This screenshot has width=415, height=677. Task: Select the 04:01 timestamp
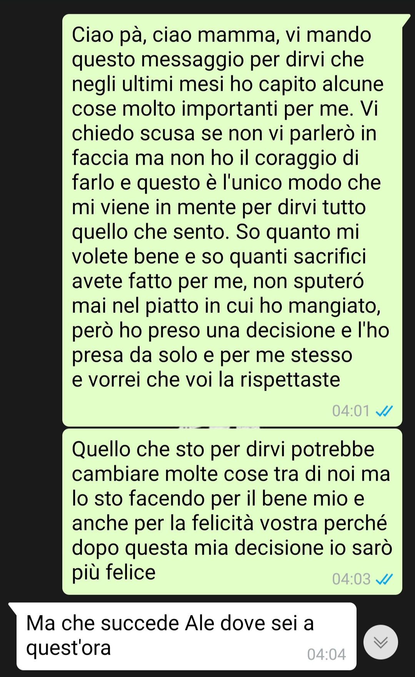point(351,411)
